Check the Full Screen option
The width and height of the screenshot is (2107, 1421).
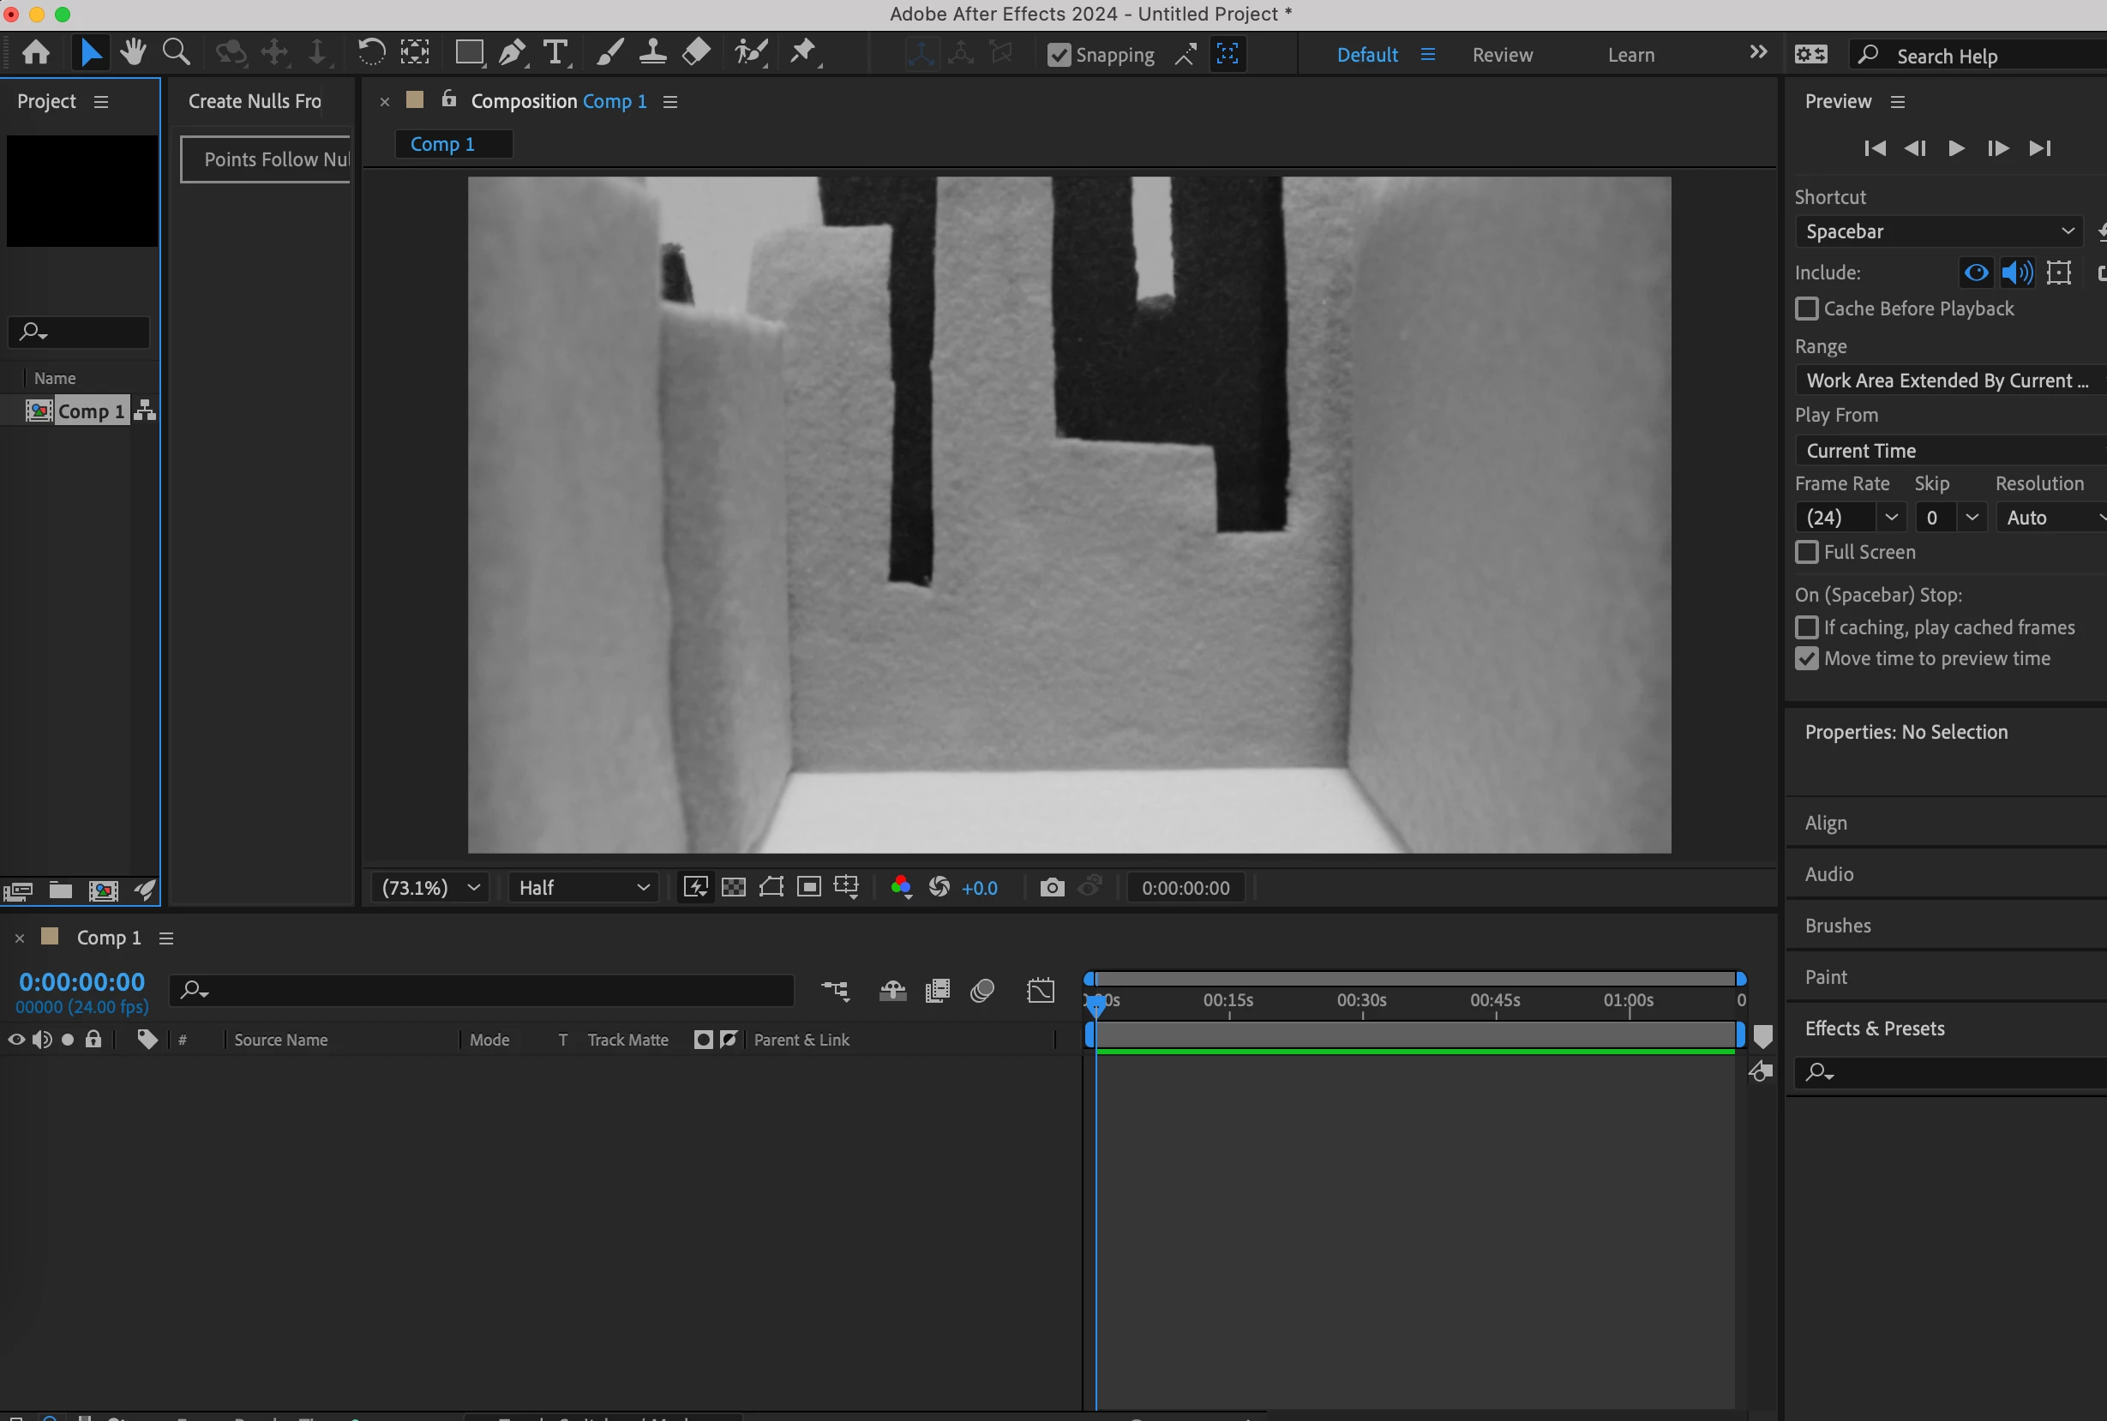pyautogui.click(x=1807, y=552)
